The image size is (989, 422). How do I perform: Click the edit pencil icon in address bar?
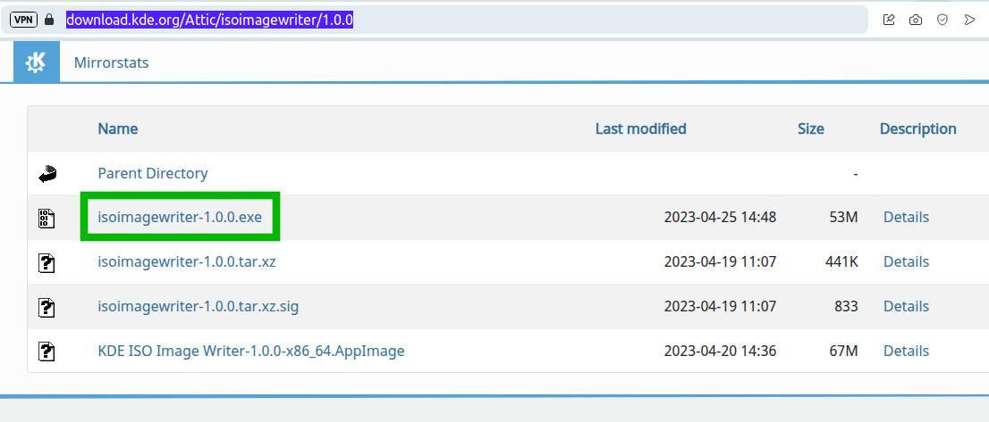click(x=889, y=21)
